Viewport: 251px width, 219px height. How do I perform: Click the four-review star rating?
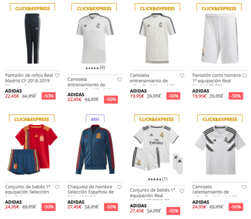pyautogui.click(x=95, y=68)
